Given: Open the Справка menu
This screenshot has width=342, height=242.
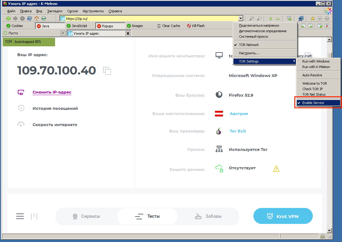Looking at the screenshot, I should [115, 11].
